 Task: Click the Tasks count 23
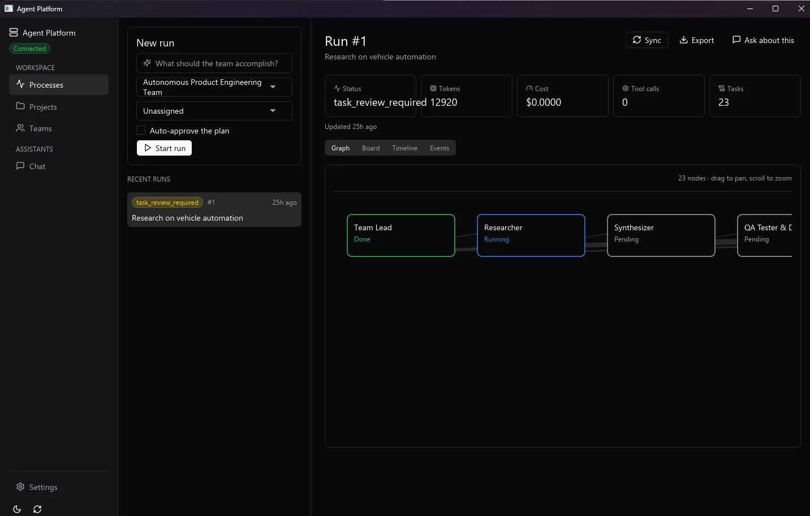pos(723,102)
